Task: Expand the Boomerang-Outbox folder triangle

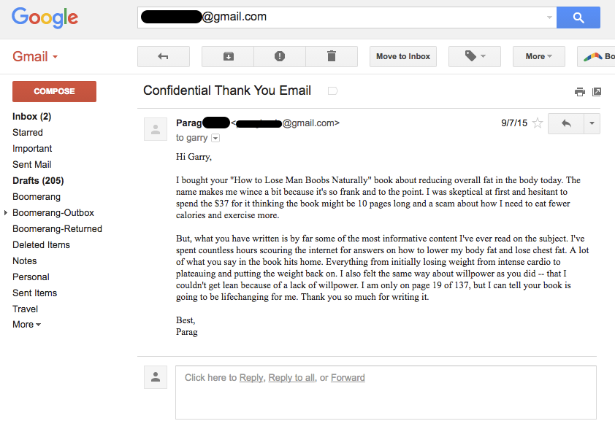Action: pos(6,213)
